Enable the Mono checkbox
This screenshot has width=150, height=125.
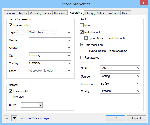coord(82,25)
